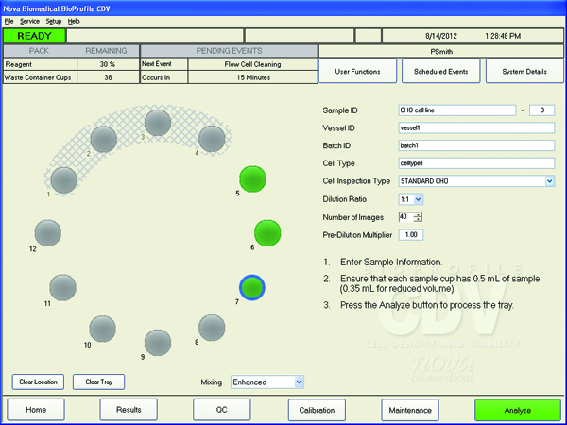
Task: Select sample cup position 3 on tray
Action: (158, 123)
